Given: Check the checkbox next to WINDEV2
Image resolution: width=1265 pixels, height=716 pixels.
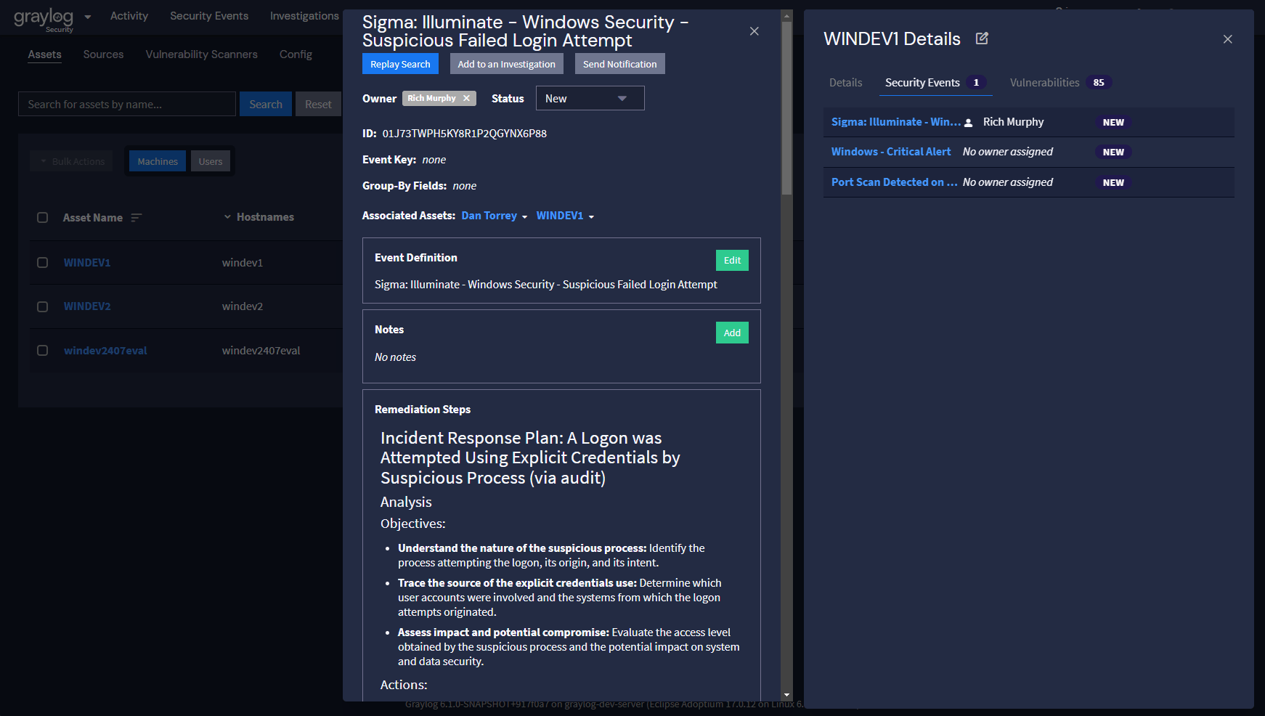Looking at the screenshot, I should click(x=42, y=306).
